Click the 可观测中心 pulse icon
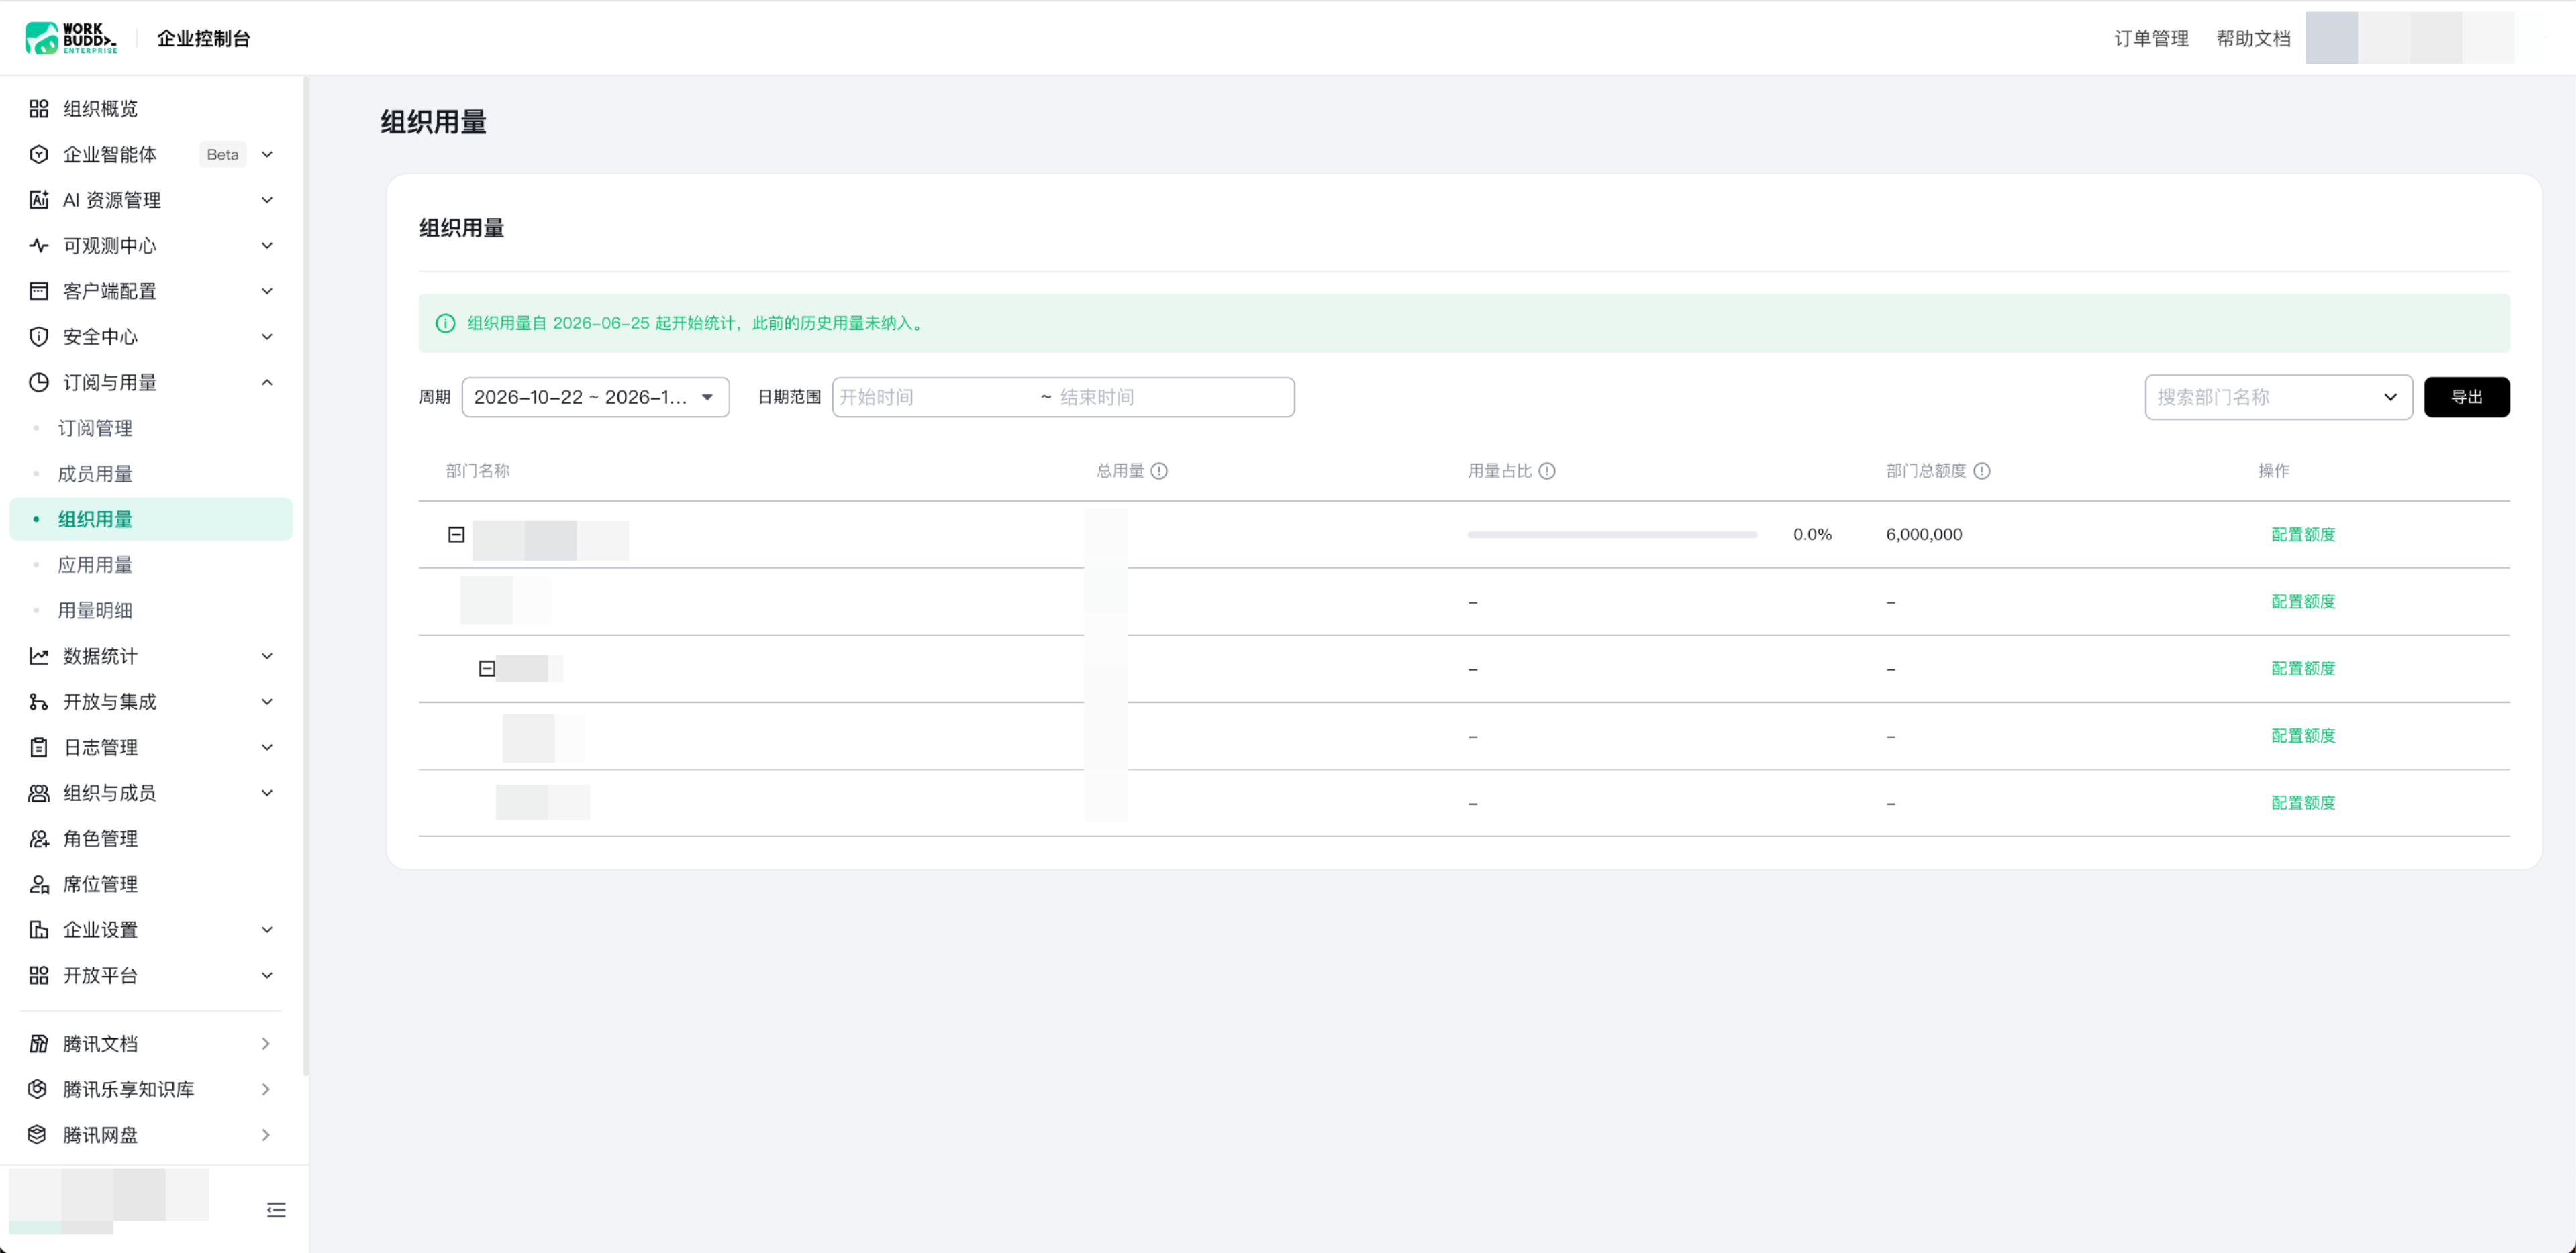 coord(38,246)
